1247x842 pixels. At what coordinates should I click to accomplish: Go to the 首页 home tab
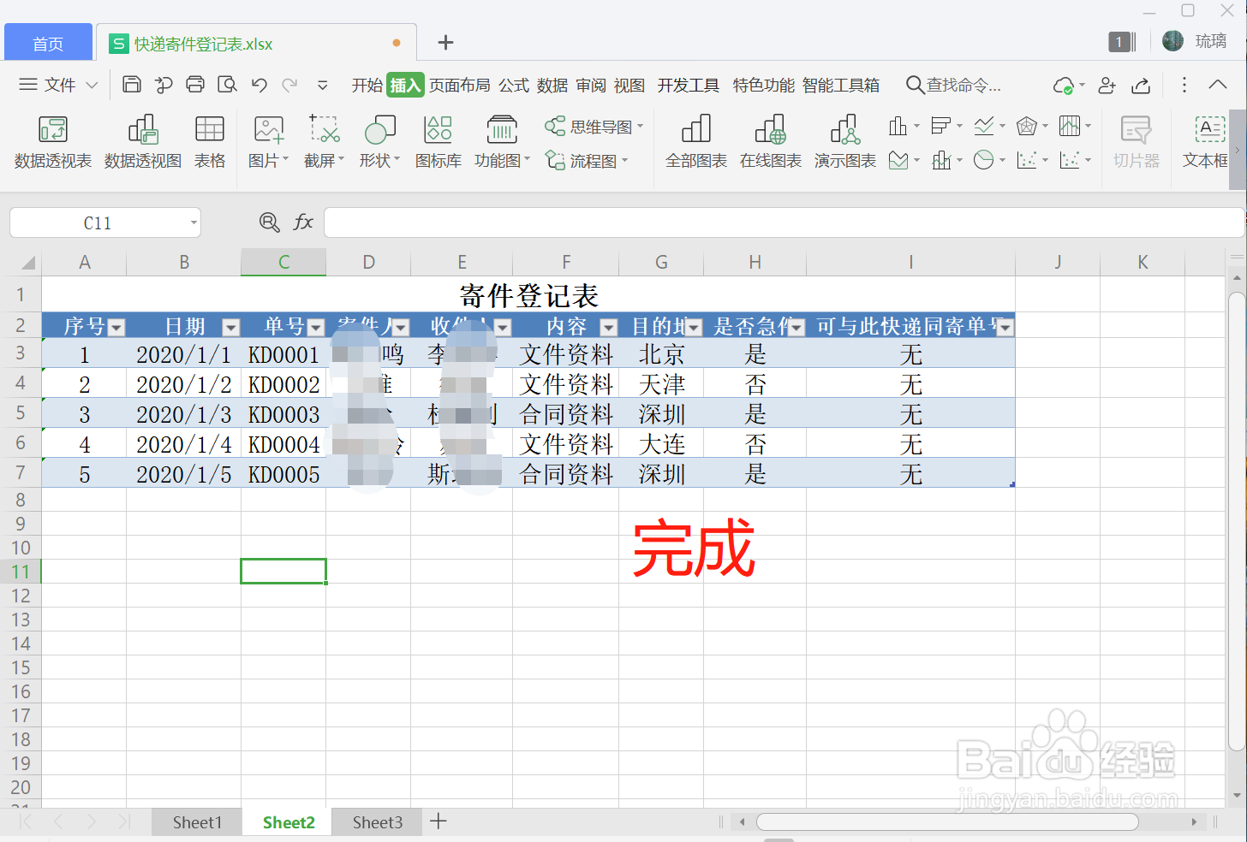coord(47,41)
